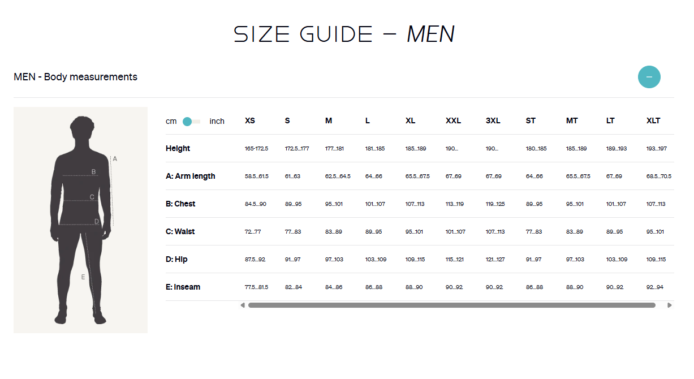Screen dimensions: 694x379
Task: Click the Height value for size M
Action: tap(335, 149)
